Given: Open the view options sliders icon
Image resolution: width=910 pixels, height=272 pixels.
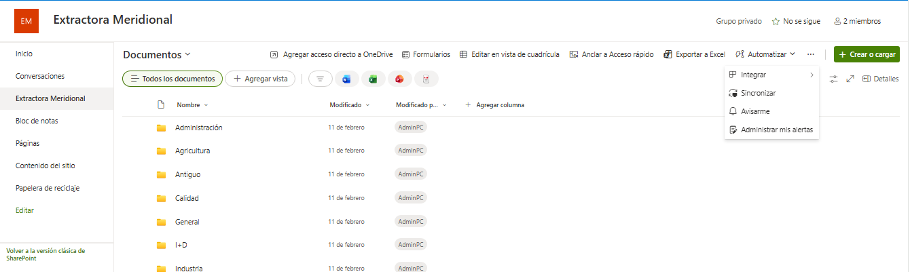Looking at the screenshot, I should [x=833, y=79].
